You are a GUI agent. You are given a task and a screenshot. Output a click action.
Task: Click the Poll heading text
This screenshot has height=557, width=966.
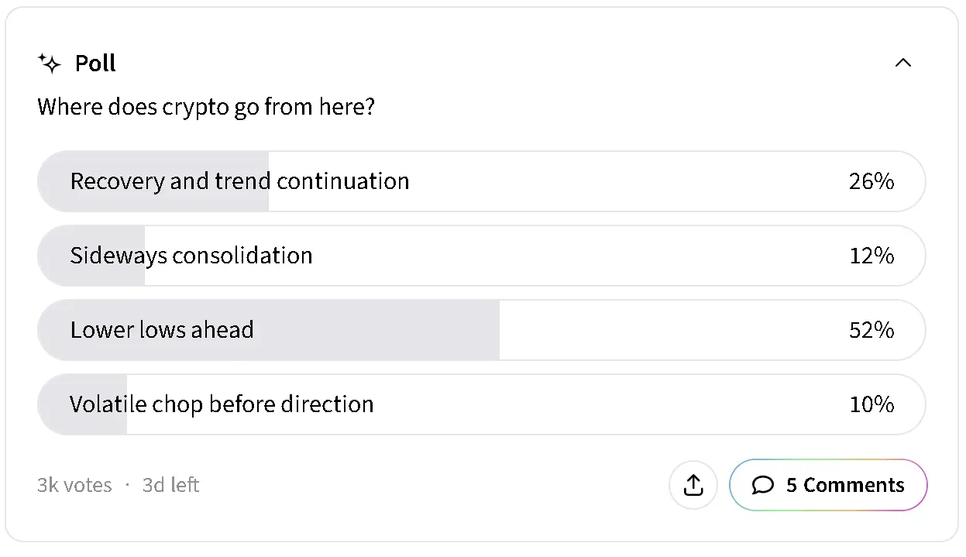[95, 64]
